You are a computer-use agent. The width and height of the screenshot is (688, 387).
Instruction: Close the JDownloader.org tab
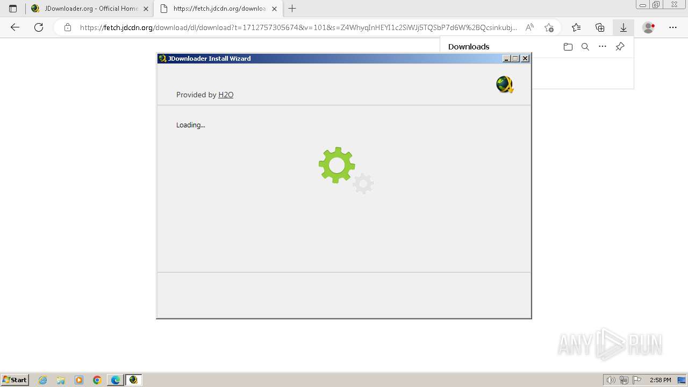(x=146, y=9)
